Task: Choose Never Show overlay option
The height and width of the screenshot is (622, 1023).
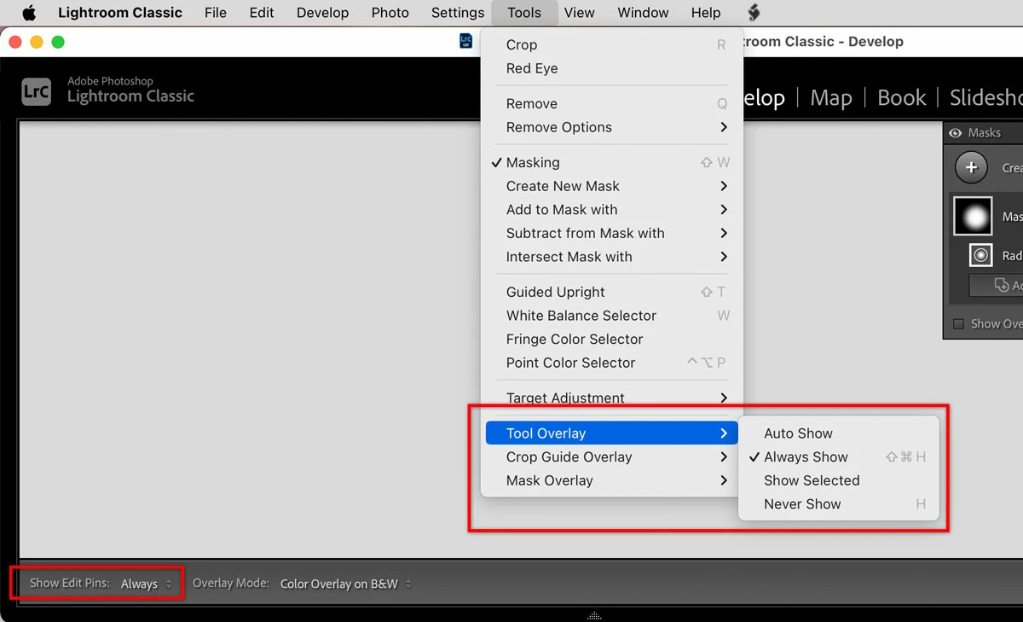Action: [839, 504]
